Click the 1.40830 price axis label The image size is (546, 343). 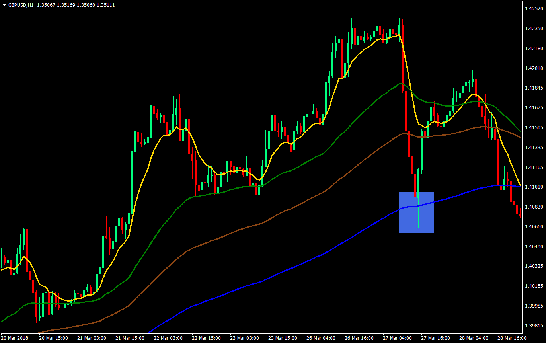pyautogui.click(x=534, y=207)
